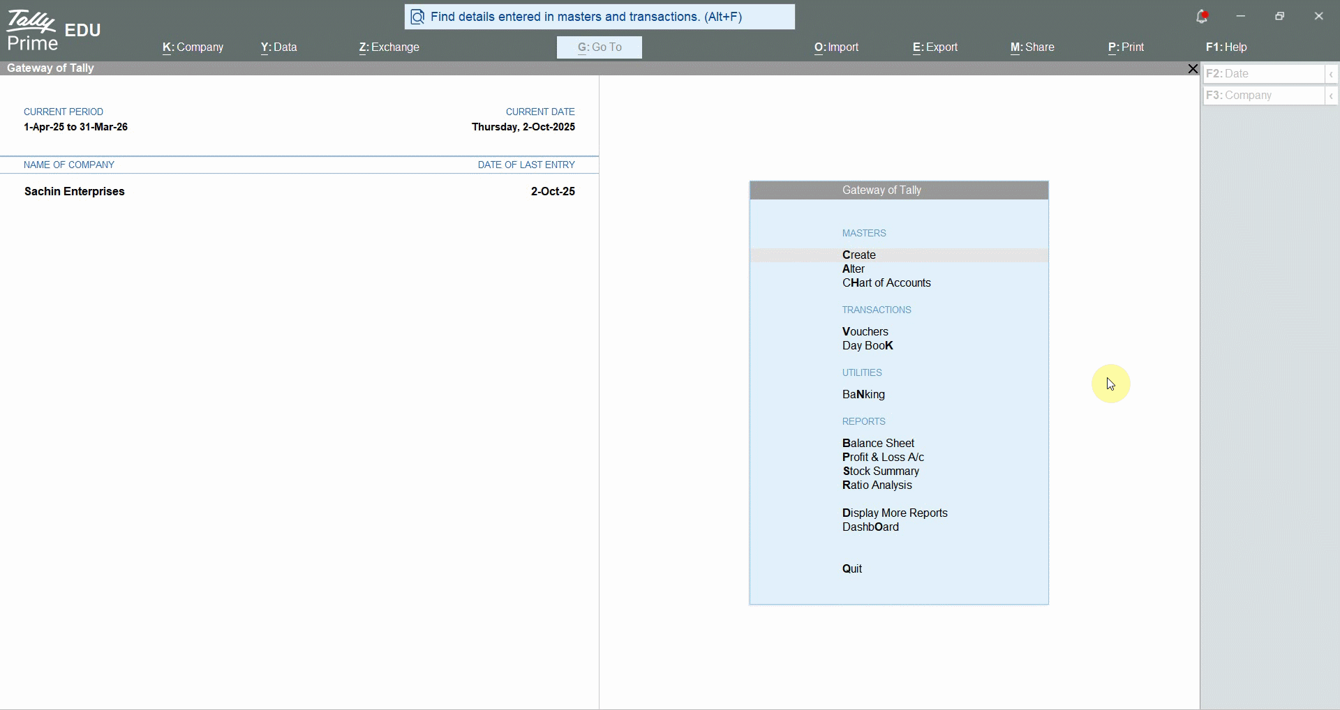This screenshot has height=710, width=1340.
Task: Close the Gateway of Tally panel
Action: tap(1192, 69)
